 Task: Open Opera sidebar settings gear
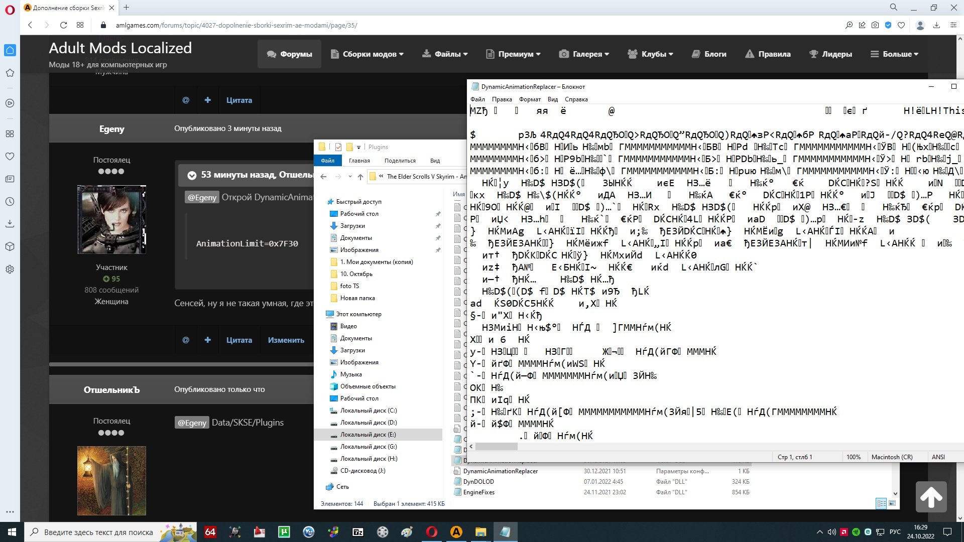point(10,269)
